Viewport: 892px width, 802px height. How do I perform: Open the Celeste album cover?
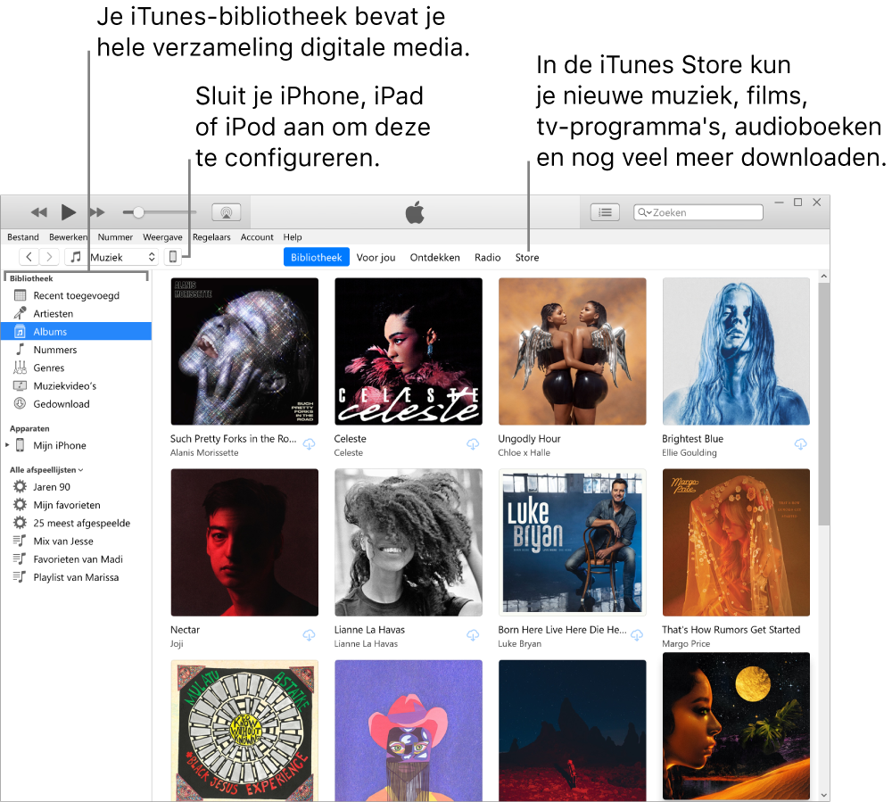[409, 351]
